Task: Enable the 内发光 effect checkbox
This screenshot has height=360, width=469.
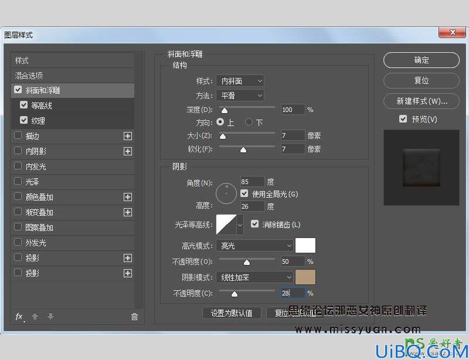Action: point(18,166)
